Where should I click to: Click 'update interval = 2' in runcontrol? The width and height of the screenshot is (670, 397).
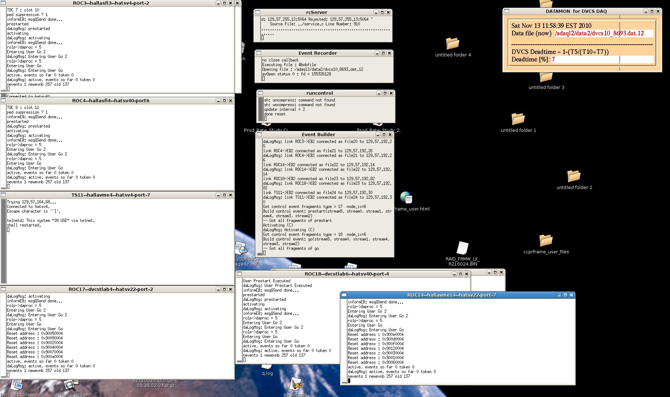(x=285, y=109)
